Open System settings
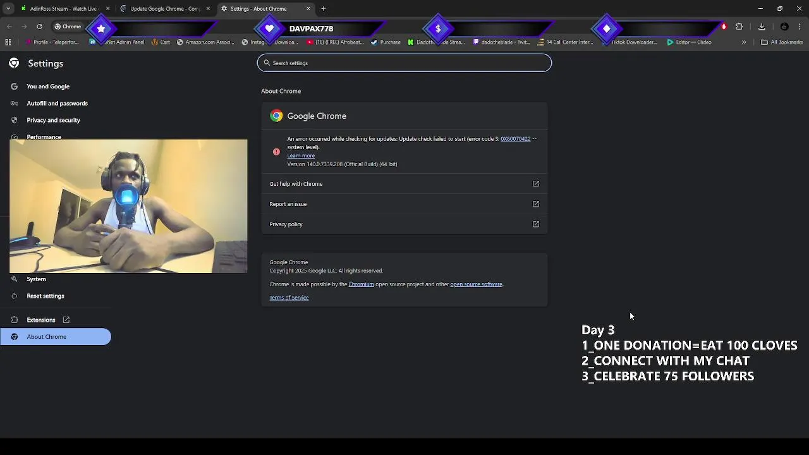 tap(36, 279)
